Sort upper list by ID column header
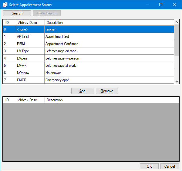The image size is (182, 171). (9, 23)
